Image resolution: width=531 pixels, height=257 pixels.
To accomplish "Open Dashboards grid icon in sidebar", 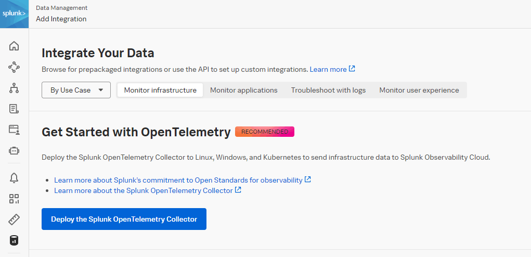I will point(14,199).
